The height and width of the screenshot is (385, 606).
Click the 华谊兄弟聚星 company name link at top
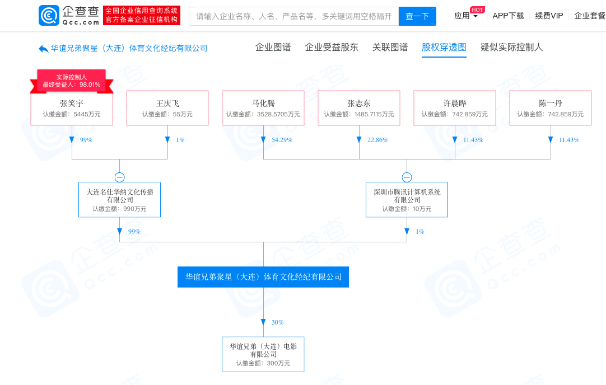coord(129,49)
